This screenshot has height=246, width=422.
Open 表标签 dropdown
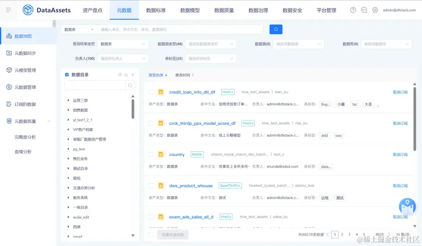click(x=211, y=58)
